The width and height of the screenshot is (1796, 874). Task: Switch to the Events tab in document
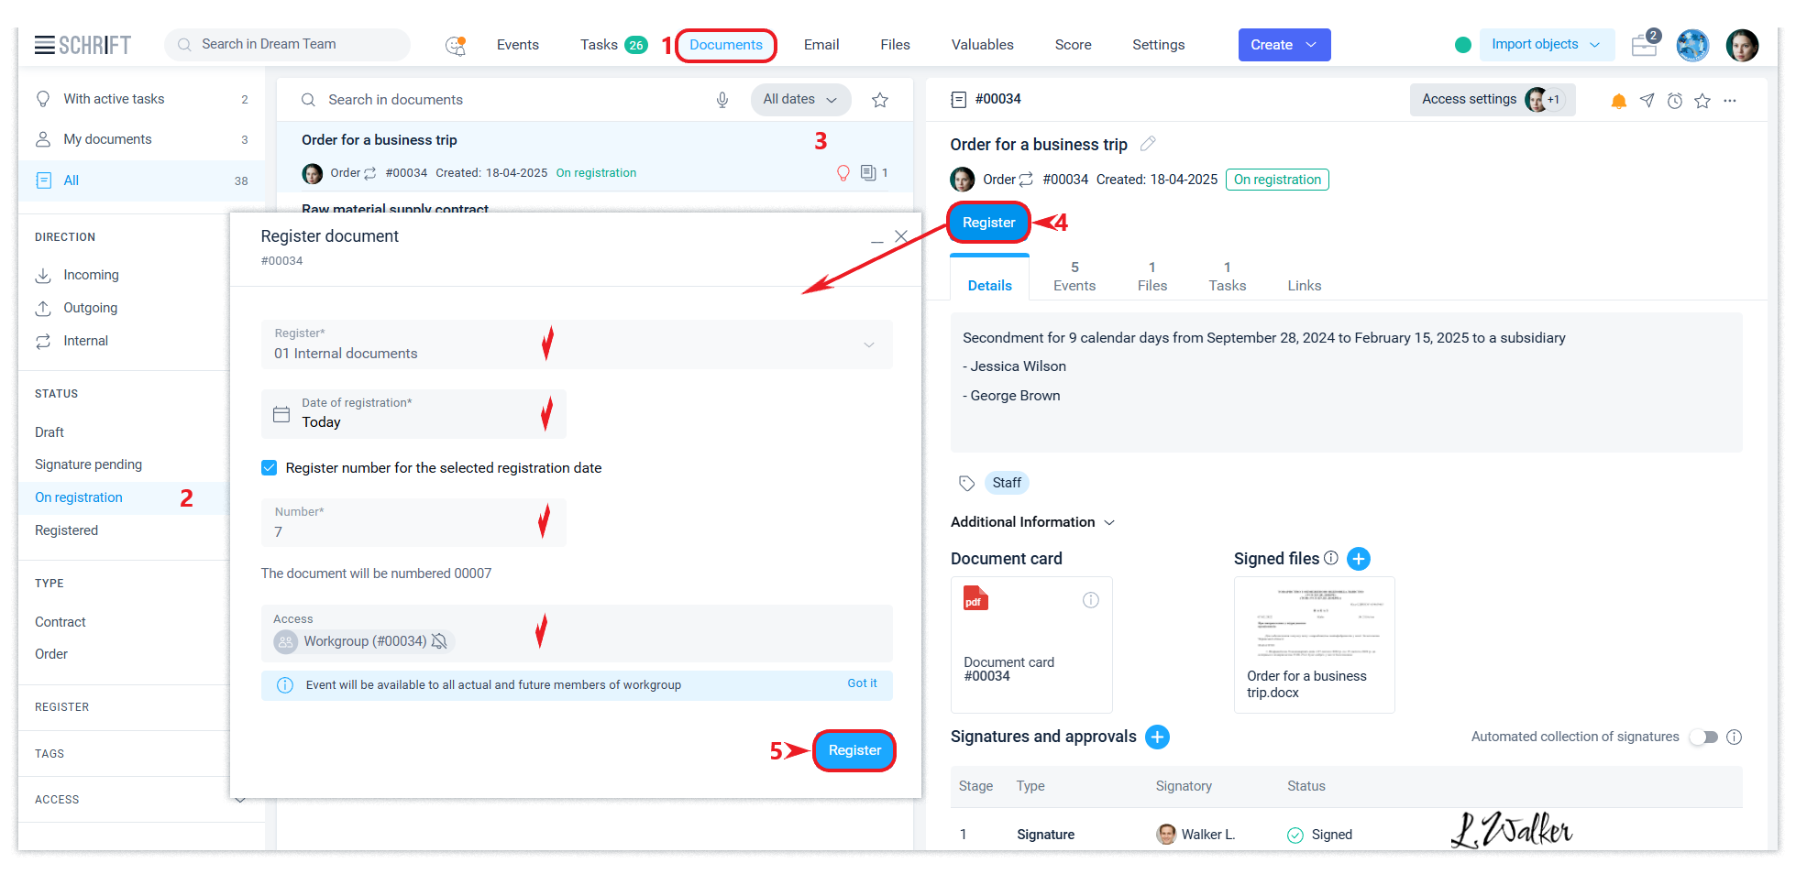pyautogui.click(x=1074, y=277)
